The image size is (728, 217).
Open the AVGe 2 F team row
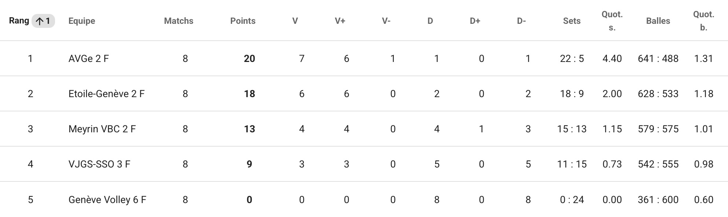[364, 59]
